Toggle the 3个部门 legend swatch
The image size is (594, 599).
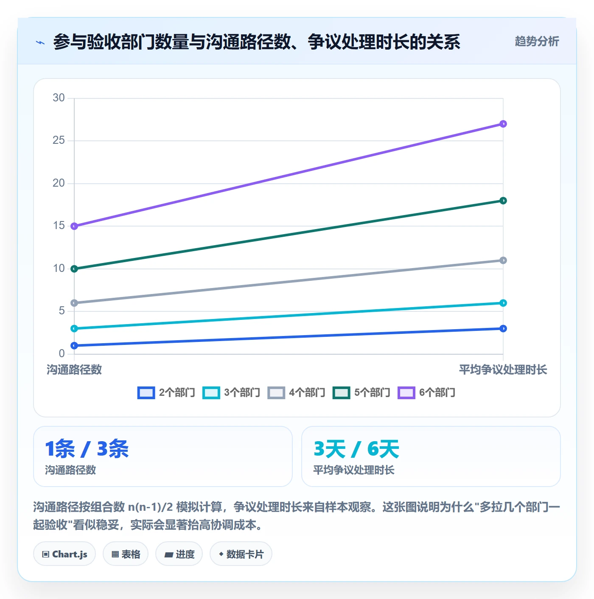click(211, 393)
